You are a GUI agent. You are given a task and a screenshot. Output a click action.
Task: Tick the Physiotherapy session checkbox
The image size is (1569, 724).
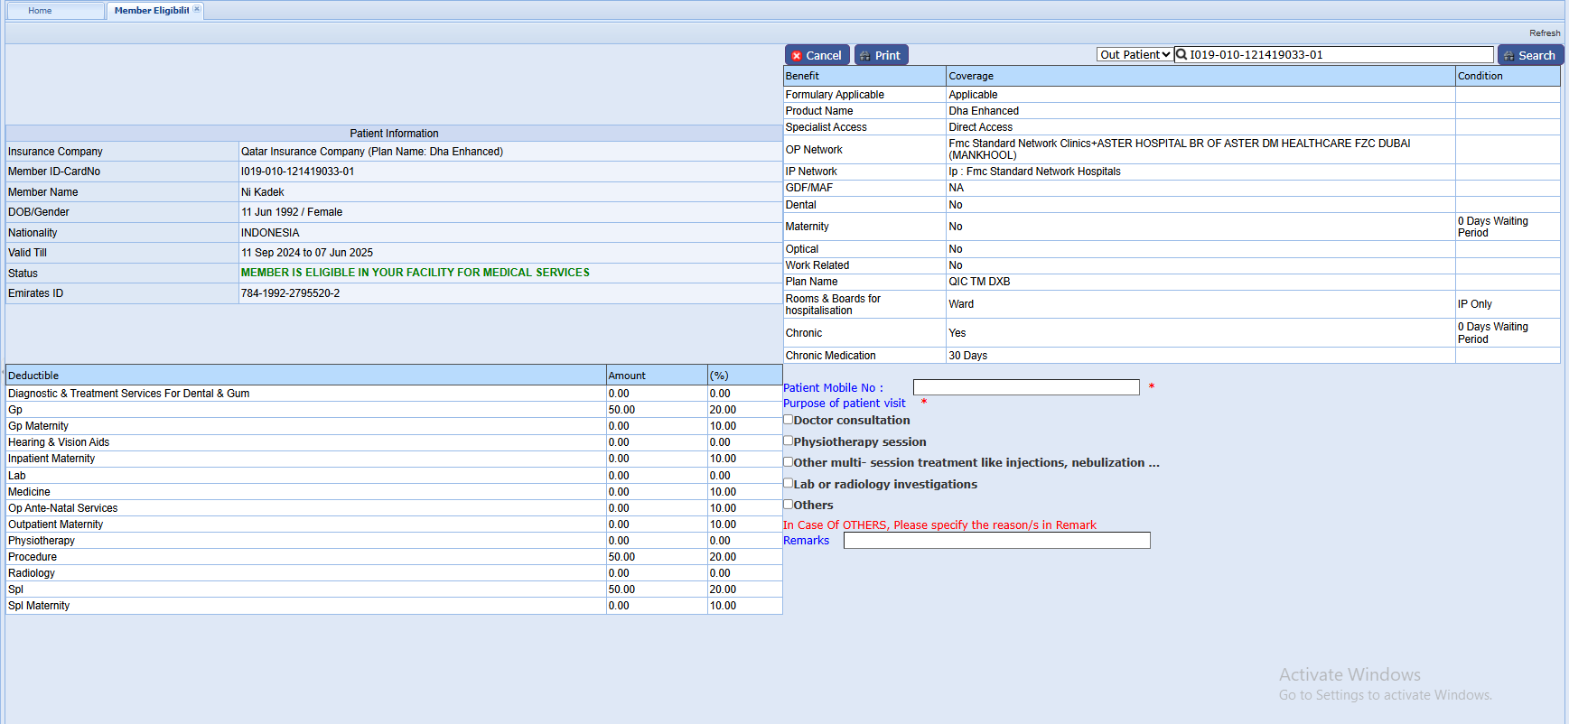789,441
